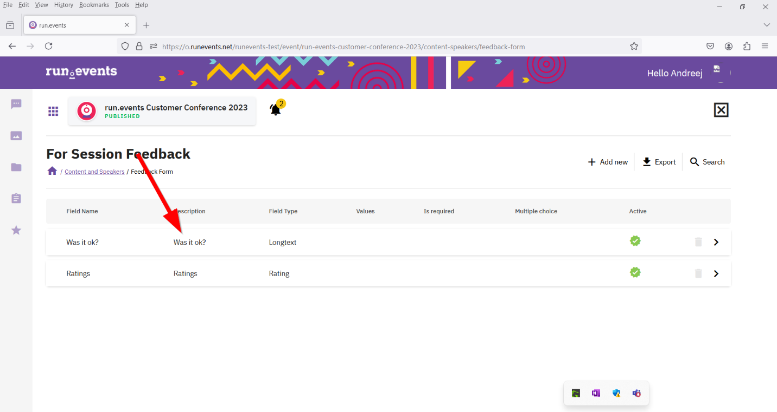Select the Rating field type cell
Screen dimensions: 777x412
(x=279, y=273)
